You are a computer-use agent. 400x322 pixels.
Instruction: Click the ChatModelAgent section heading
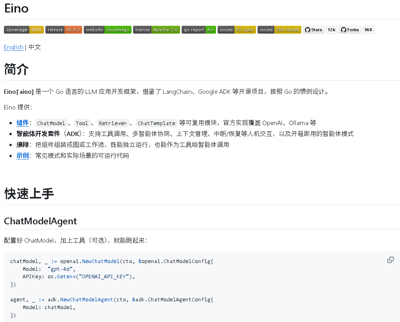[x=40, y=221]
